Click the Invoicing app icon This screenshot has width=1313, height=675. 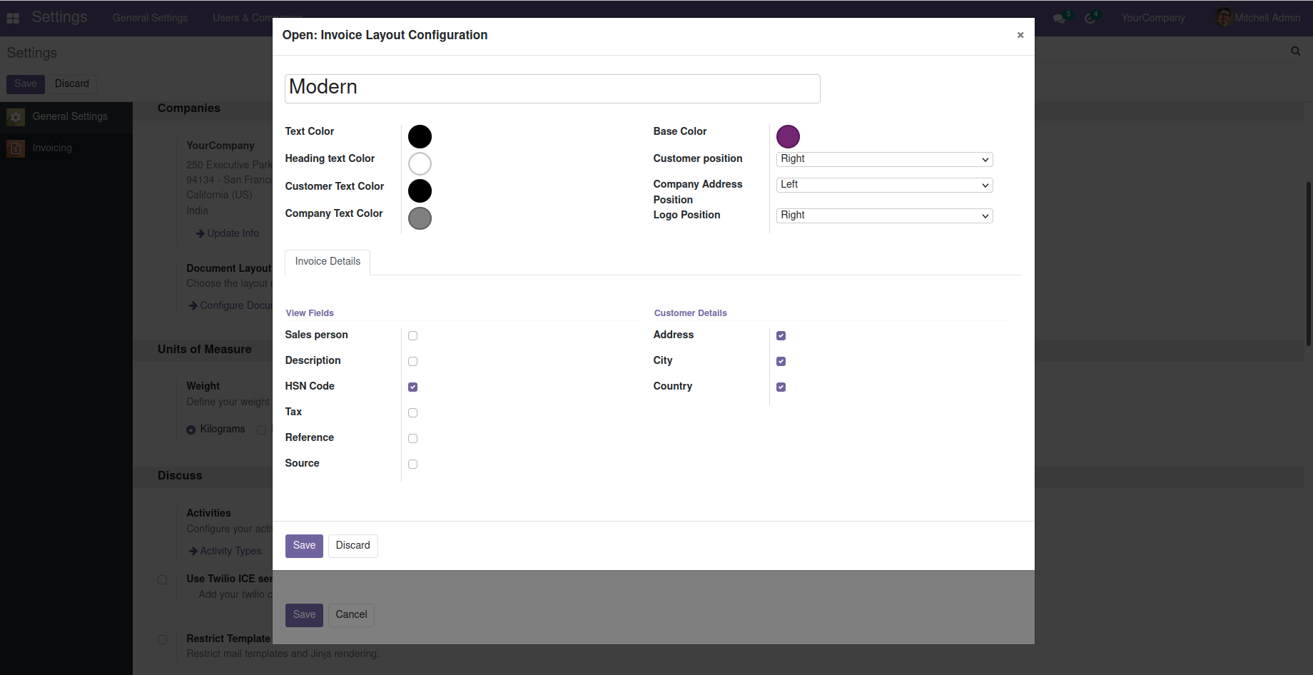pyautogui.click(x=16, y=148)
